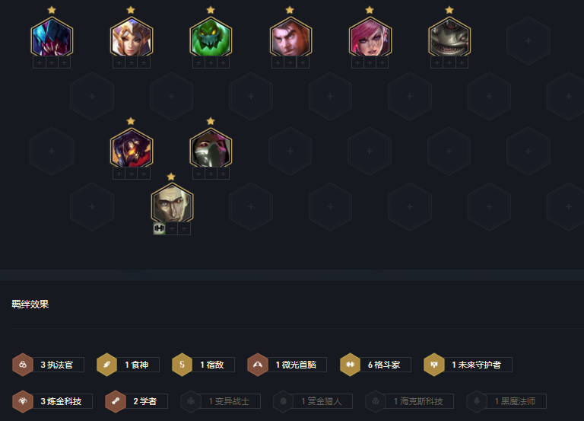Screen dimensions: 584x421
Task: Select the 2 学者 trait badge
Action: 136,401
